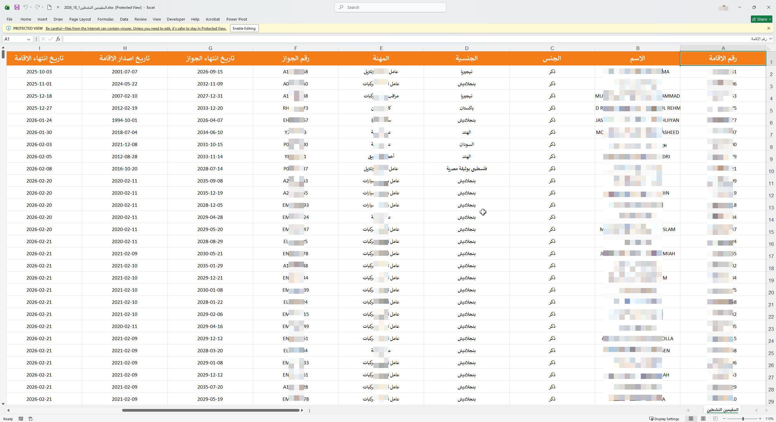776x422 pixels.
Task: Select column D header
Action: pos(467,48)
